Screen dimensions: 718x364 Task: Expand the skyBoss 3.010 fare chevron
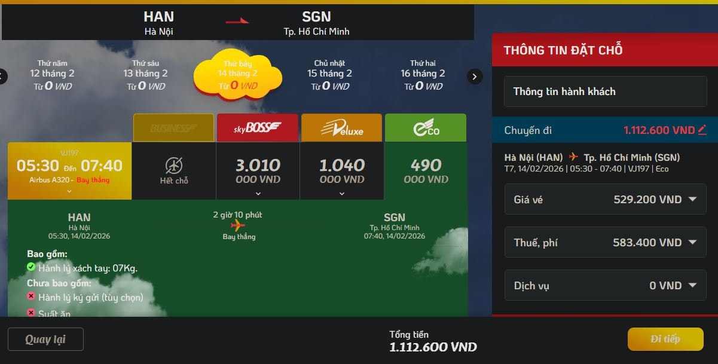[x=258, y=193]
